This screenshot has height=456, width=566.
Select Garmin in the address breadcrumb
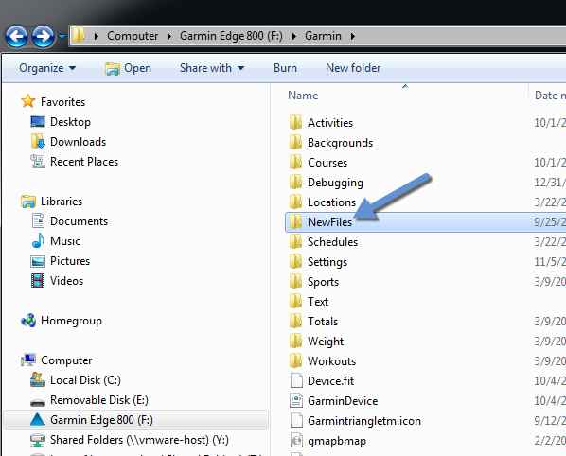point(323,36)
